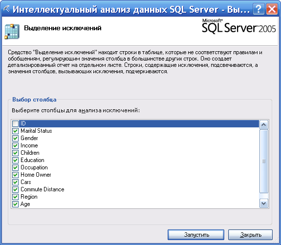The height and width of the screenshot is (245, 281).
Task: Uncheck the Education checkbox
Action: point(16,160)
